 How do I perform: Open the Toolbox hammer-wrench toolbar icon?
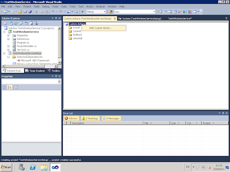pos(180,12)
